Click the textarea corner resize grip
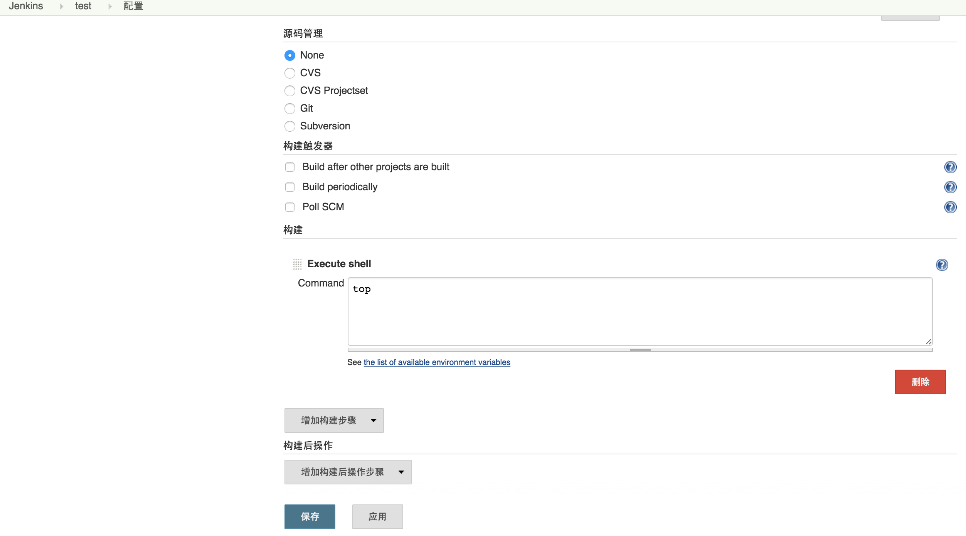Viewport: 966px width, 536px height. [x=929, y=342]
